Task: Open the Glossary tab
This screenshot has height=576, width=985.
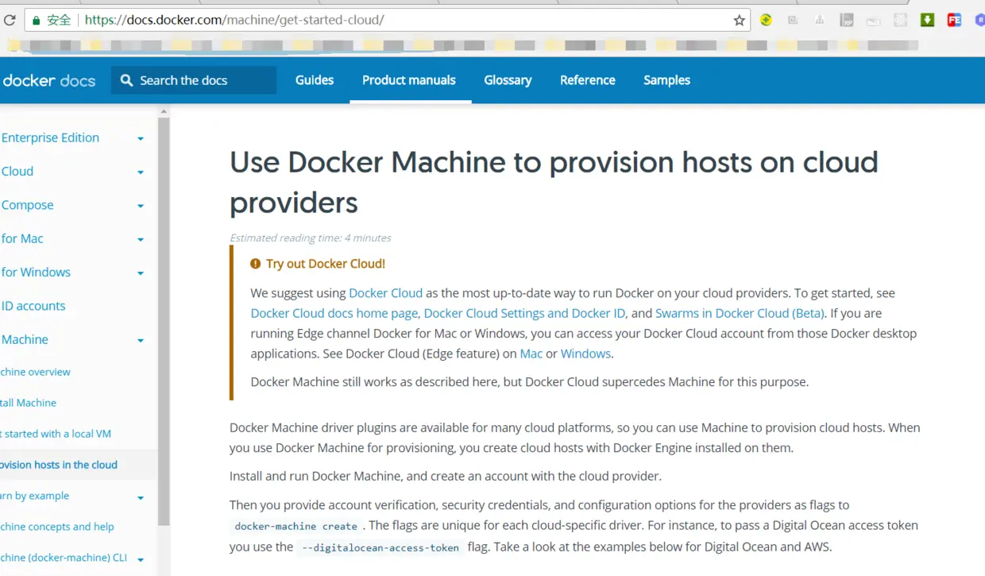Action: pyautogui.click(x=508, y=80)
